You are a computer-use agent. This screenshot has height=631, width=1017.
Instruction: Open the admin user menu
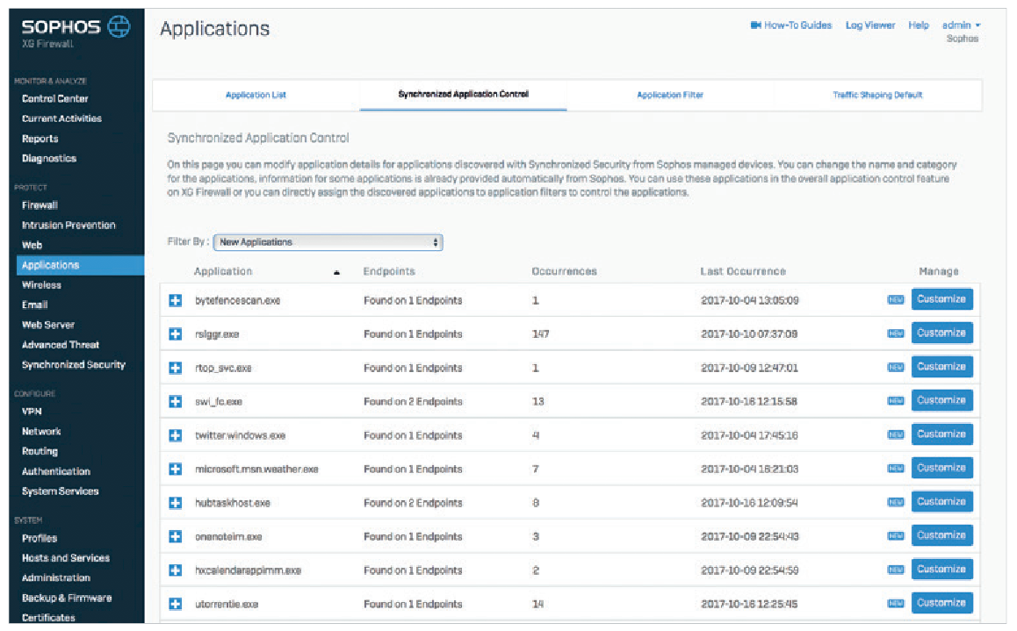961,25
